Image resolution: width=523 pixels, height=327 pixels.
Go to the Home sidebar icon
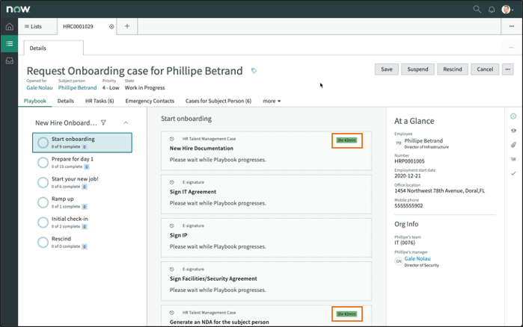pyautogui.click(x=9, y=27)
